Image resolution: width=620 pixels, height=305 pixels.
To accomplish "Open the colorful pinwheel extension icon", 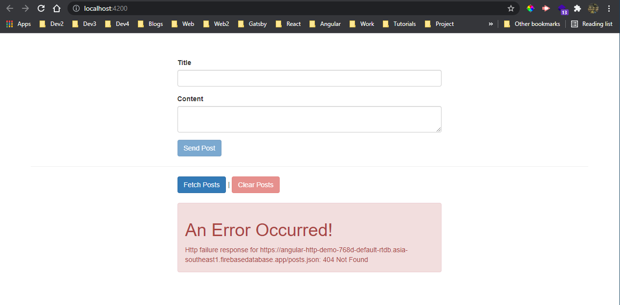I will [531, 8].
